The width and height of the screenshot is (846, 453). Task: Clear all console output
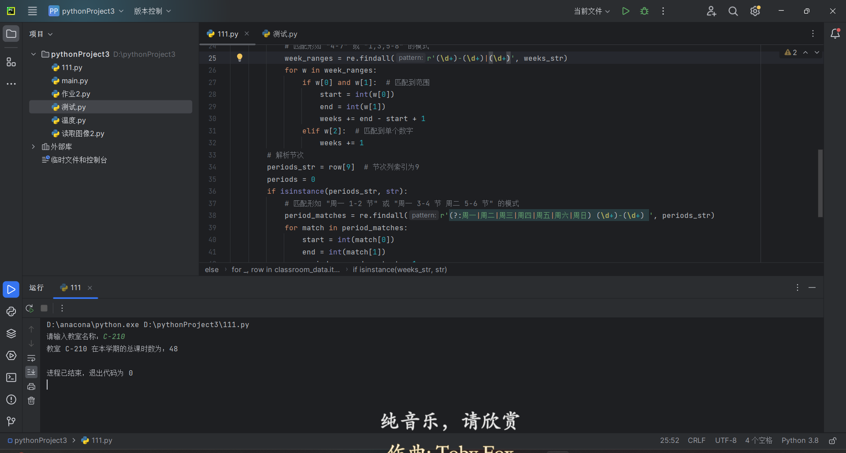point(31,401)
